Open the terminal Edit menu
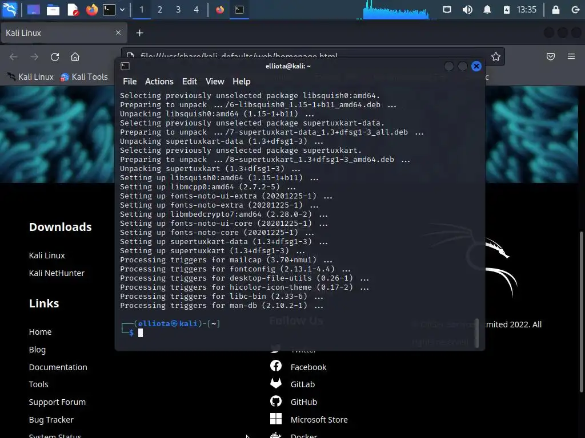 click(x=190, y=81)
